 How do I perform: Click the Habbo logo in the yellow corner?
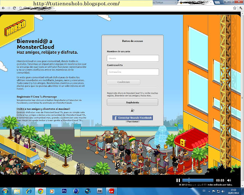[15, 27]
